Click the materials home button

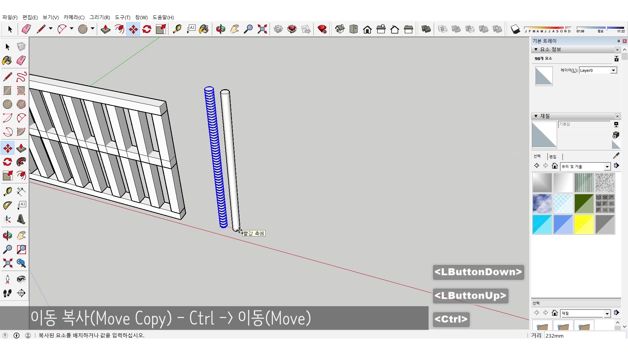(x=554, y=166)
